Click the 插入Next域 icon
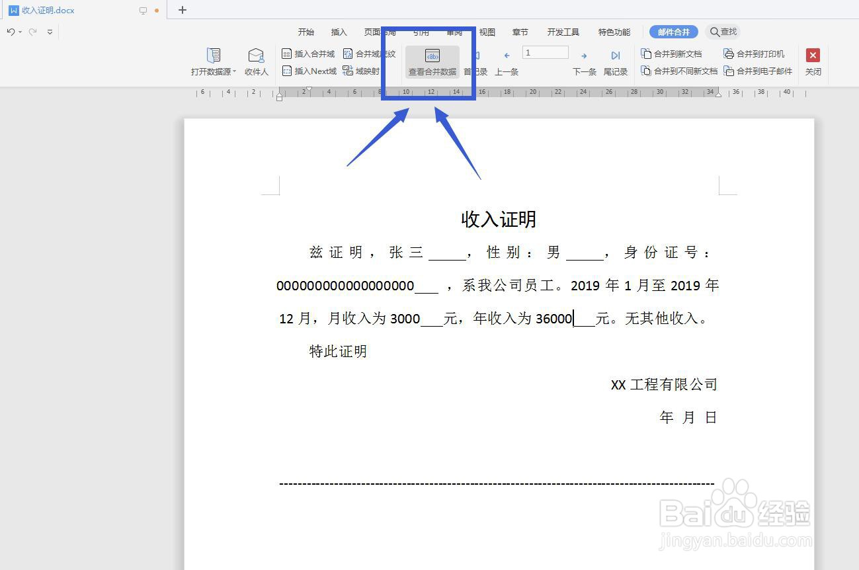This screenshot has height=570, width=859. click(x=309, y=71)
